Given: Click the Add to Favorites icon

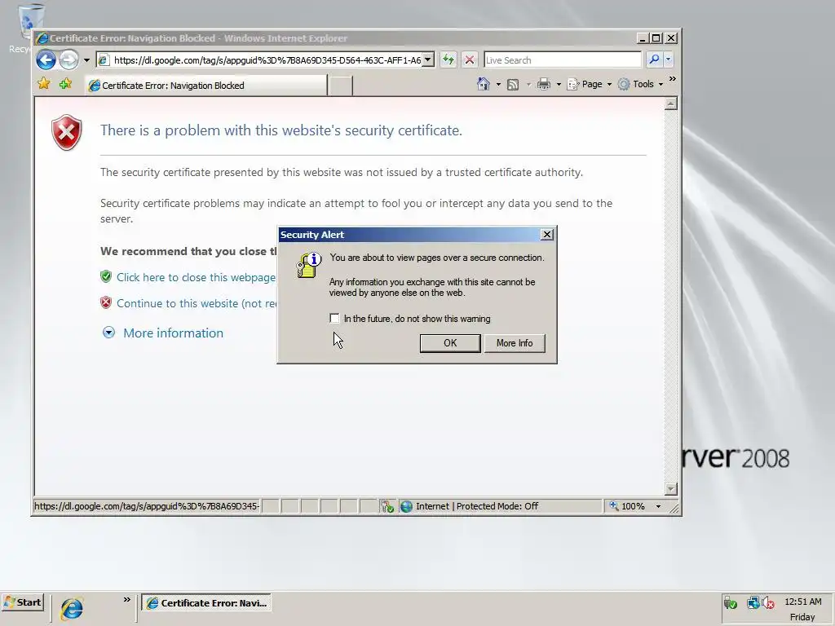Looking at the screenshot, I should tap(65, 84).
